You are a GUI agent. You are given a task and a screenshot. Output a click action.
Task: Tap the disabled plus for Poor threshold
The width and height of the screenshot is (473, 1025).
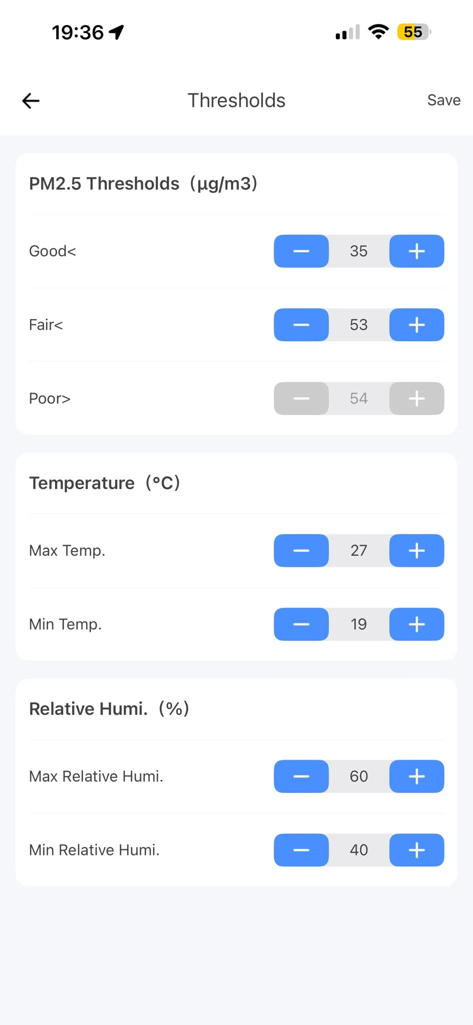coord(416,398)
